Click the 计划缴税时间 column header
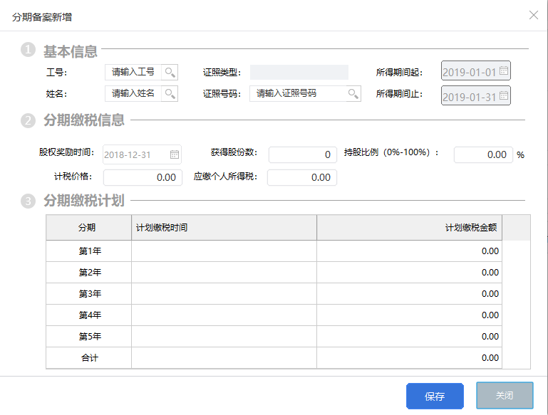Screen dimensions: 548x415 point(224,228)
